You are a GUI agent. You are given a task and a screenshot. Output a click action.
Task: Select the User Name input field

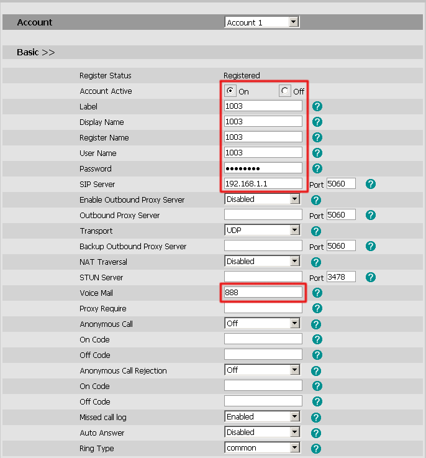(263, 152)
